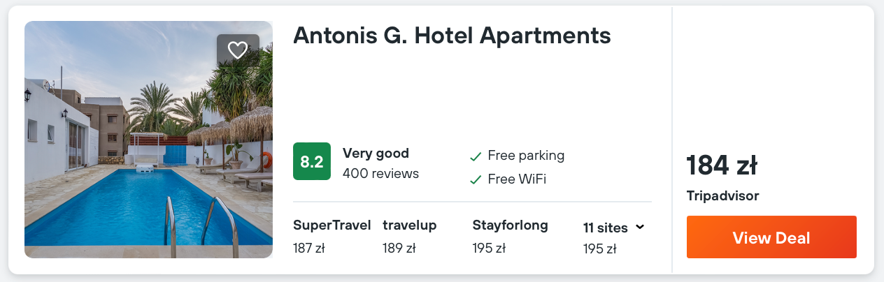Click the 195 zł Stayforlong price
Screen dimensions: 884x282
point(489,248)
